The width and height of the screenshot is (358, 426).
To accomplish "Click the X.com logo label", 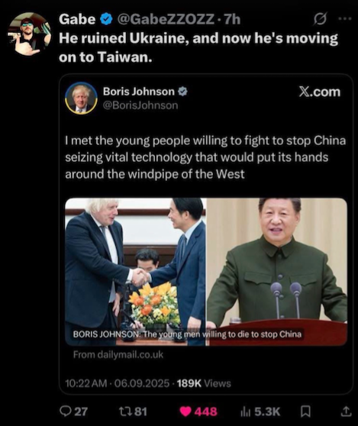I will pyautogui.click(x=320, y=92).
